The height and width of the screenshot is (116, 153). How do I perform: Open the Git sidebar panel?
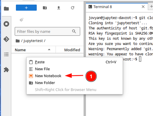6,39
